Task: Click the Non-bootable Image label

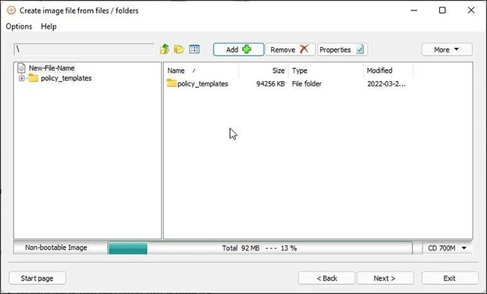Action: 56,247
